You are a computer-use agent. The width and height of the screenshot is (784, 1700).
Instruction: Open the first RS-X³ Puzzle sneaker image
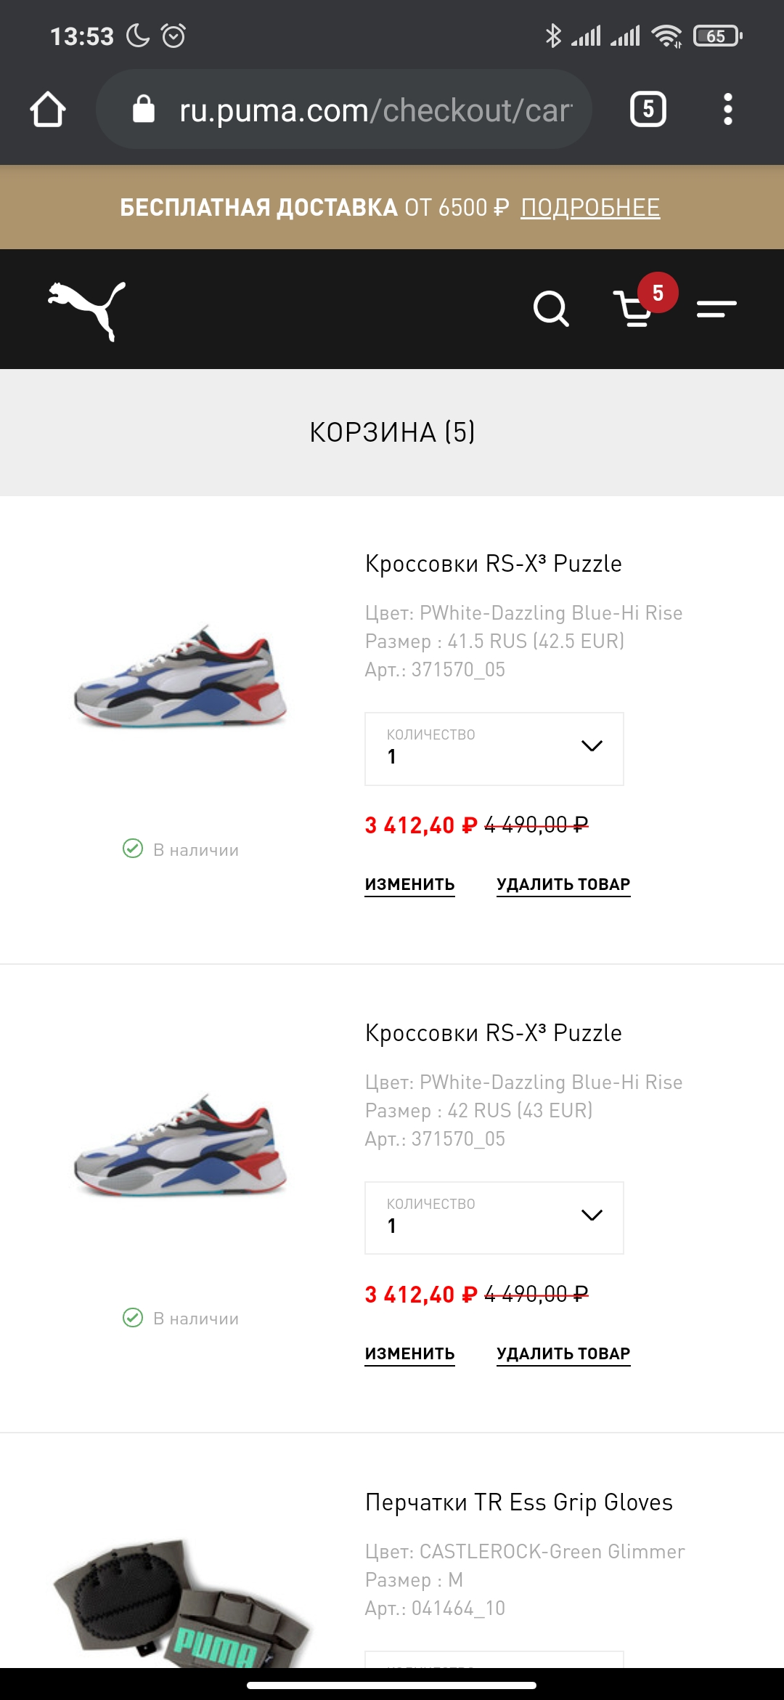coord(181,676)
